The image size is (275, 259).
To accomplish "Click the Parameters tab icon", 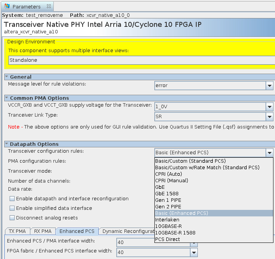I will [7, 6].
